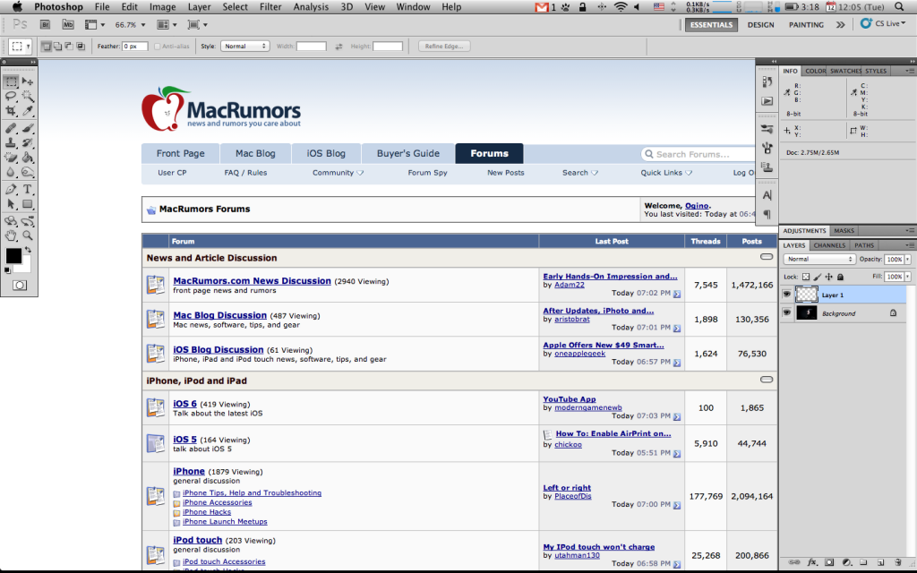Show more workspaces with double chevron

(x=840, y=24)
